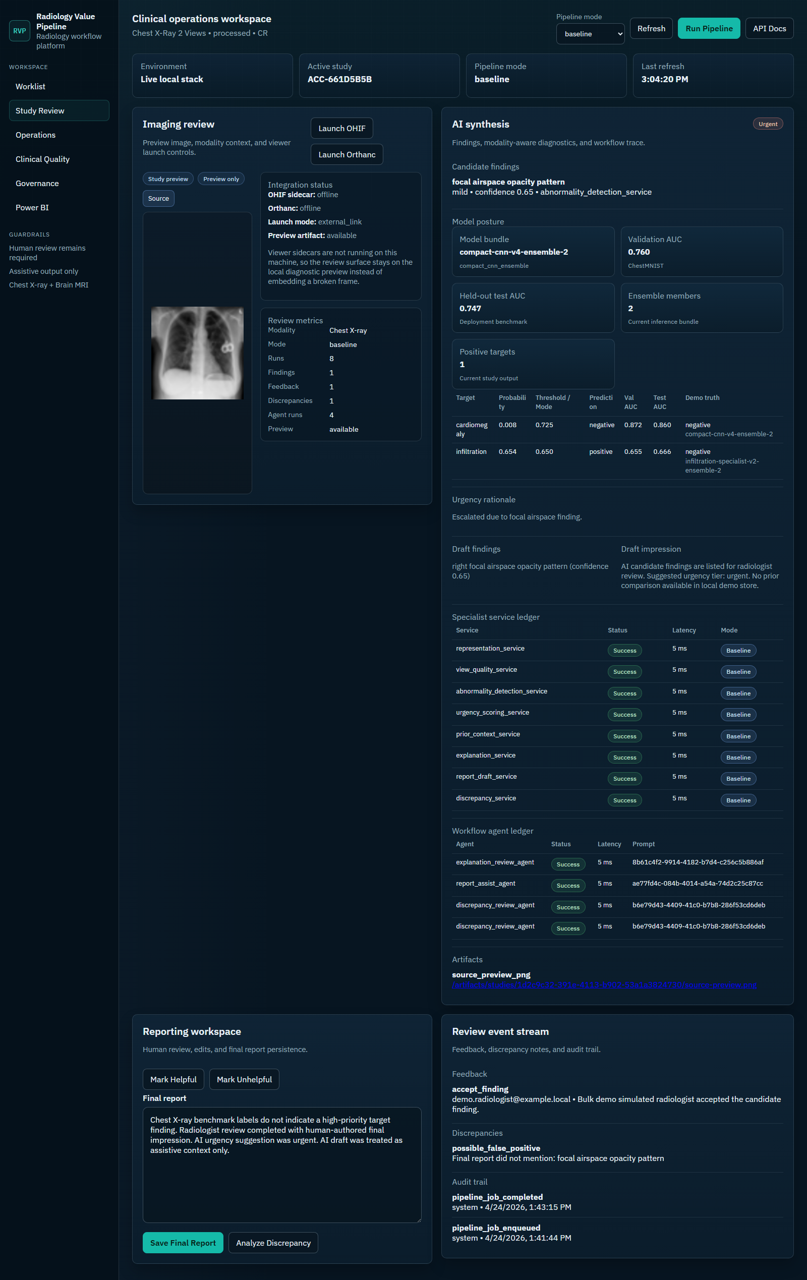Click urgency_scoring_service ledger row name

[x=492, y=712]
